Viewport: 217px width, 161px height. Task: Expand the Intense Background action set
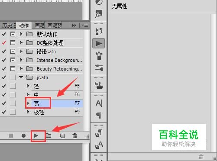pyautogui.click(x=21, y=60)
